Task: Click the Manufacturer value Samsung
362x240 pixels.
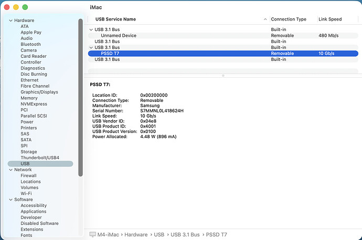Action: tap(150, 106)
